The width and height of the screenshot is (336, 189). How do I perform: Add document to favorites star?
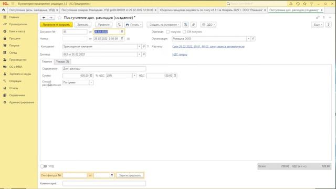(59, 17)
